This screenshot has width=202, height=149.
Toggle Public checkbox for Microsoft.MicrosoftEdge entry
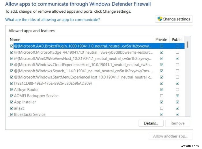pyautogui.click(x=177, y=52)
